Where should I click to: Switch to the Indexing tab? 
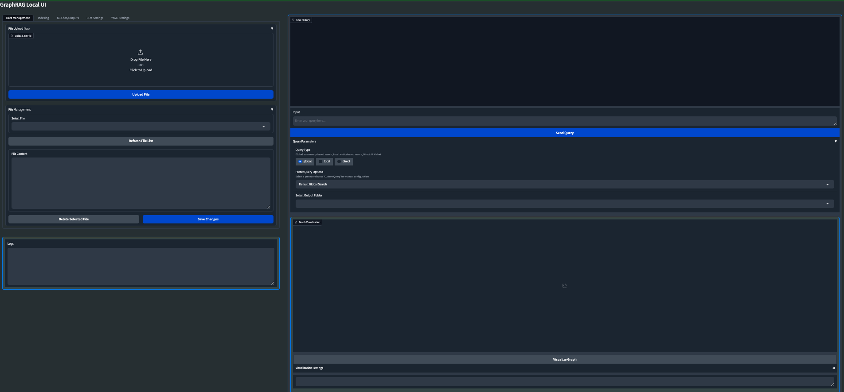click(x=43, y=18)
